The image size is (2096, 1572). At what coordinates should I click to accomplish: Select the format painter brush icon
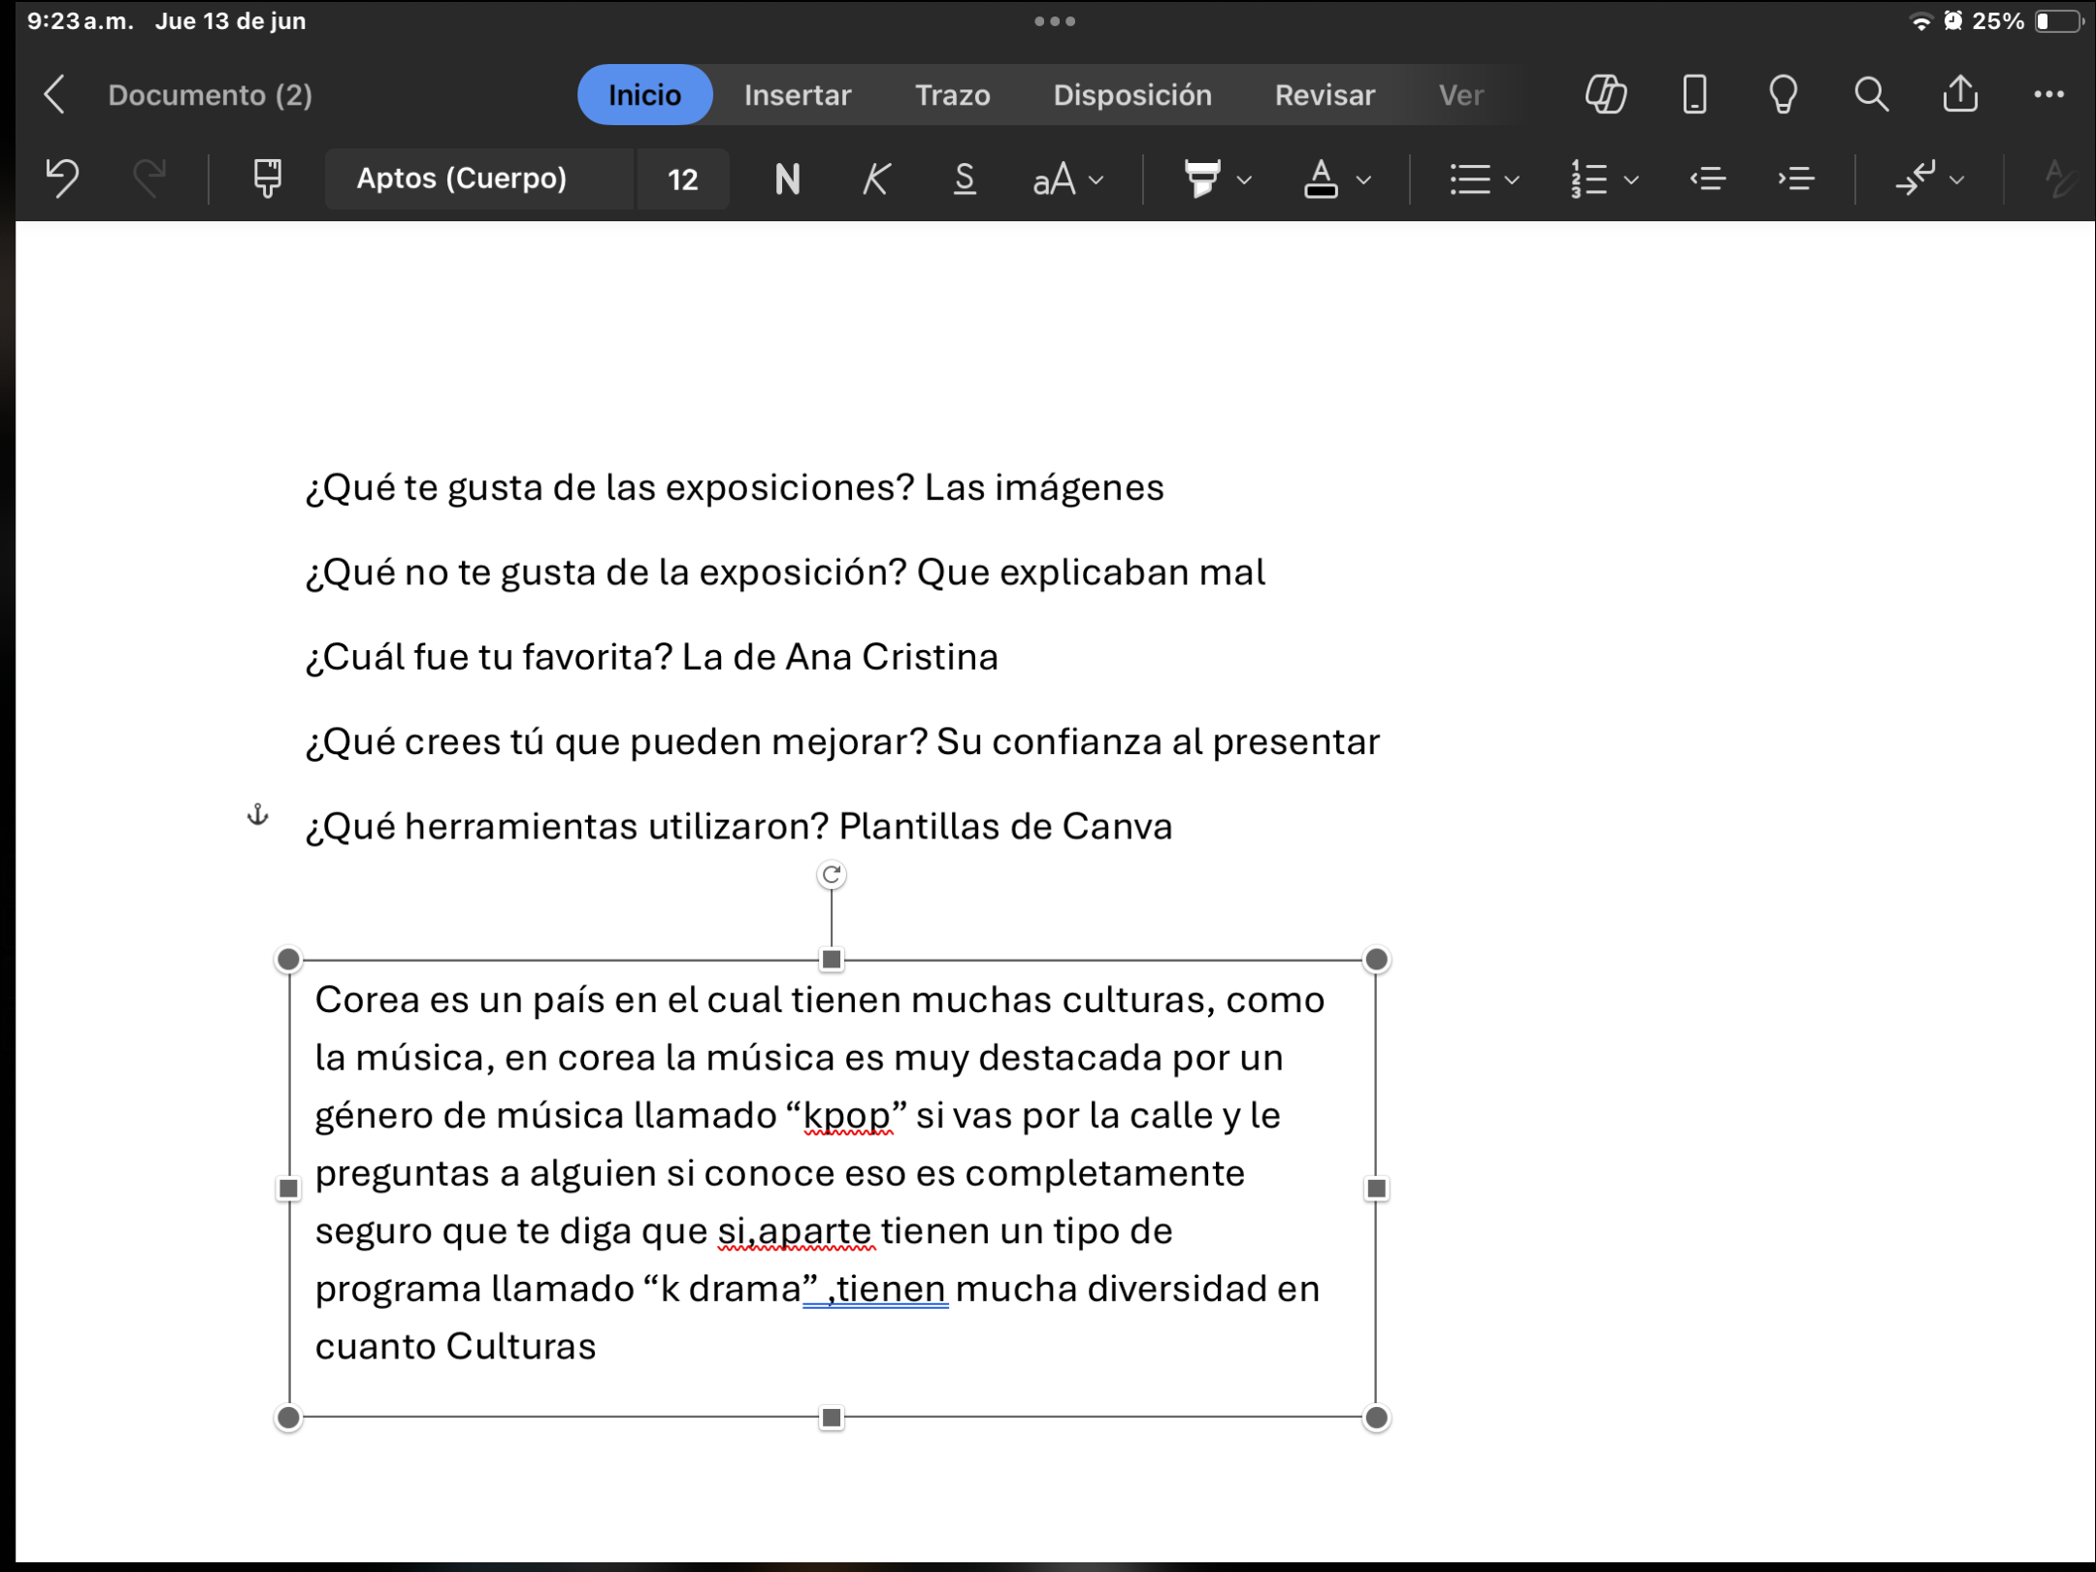click(267, 179)
